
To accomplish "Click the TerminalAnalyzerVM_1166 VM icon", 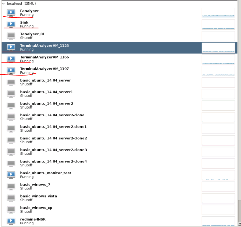I will pos(11,59).
